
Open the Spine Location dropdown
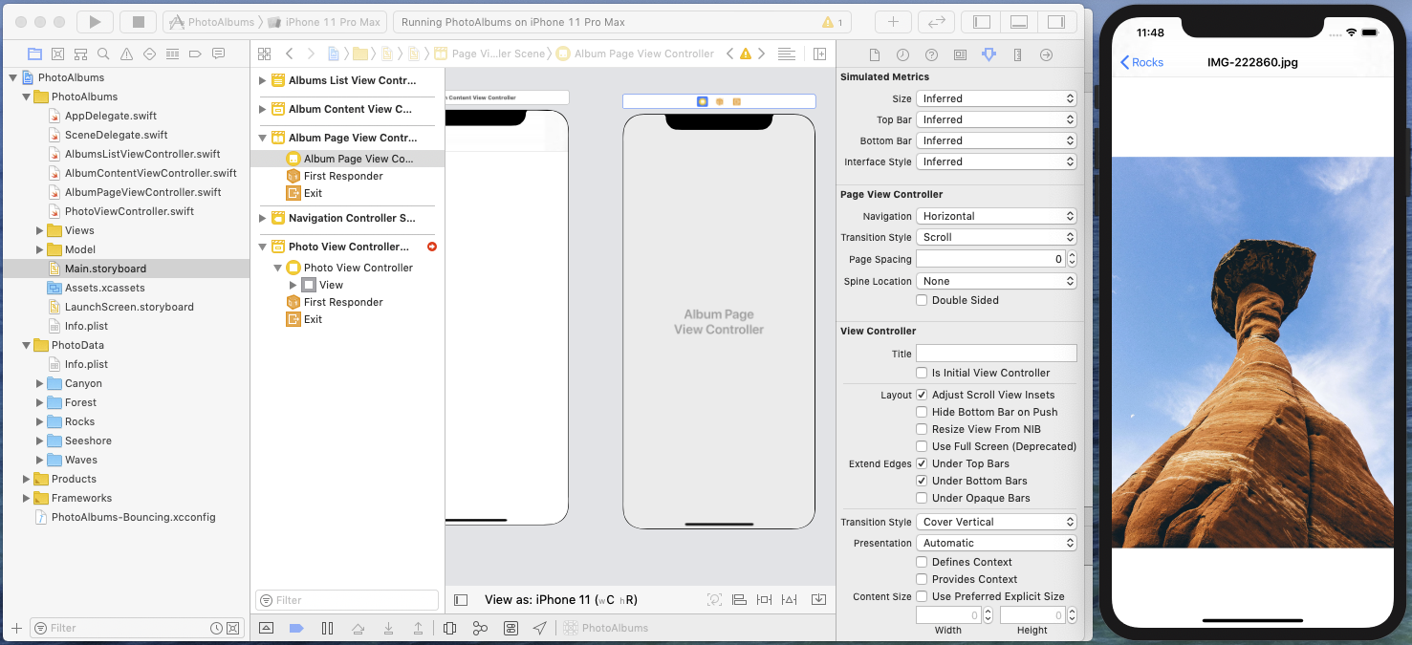pos(996,281)
